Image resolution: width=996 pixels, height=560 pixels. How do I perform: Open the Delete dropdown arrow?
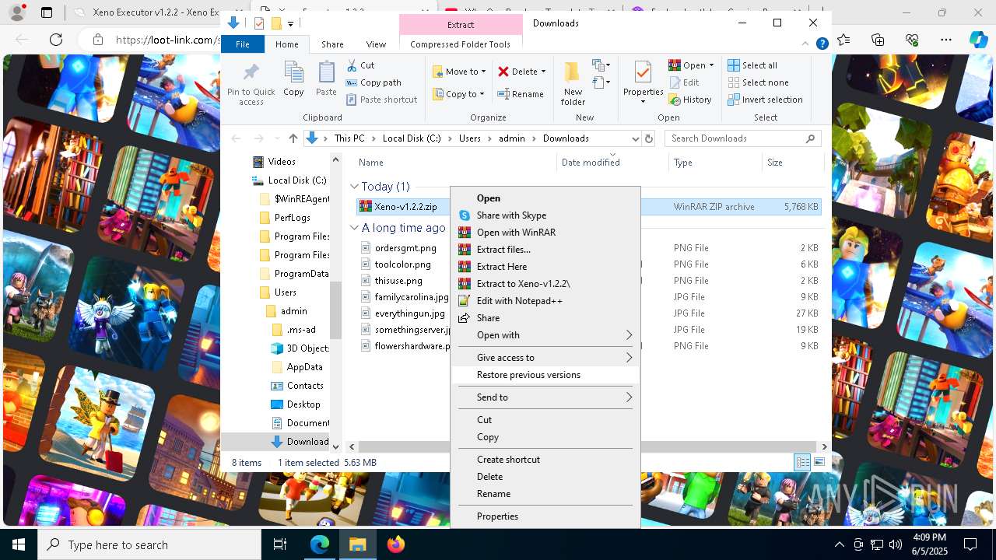543,72
